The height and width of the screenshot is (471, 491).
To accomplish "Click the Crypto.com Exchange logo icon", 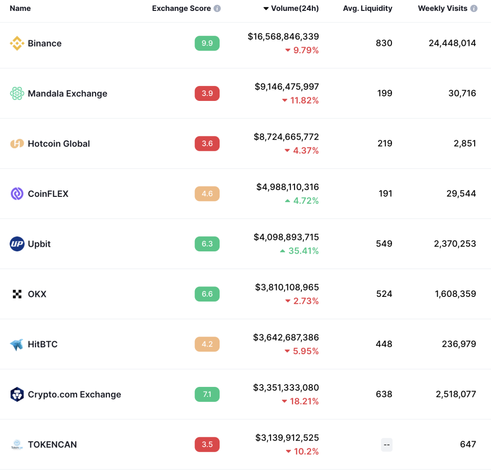I will 17,394.
